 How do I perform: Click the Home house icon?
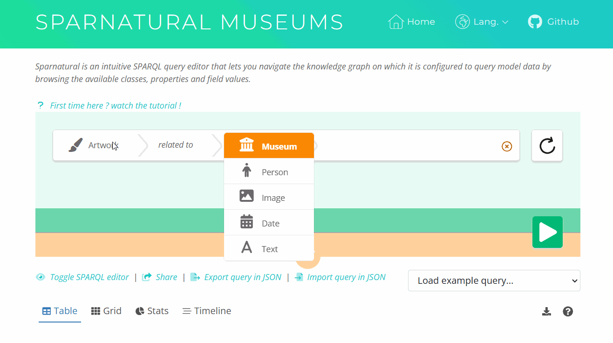pyautogui.click(x=395, y=22)
